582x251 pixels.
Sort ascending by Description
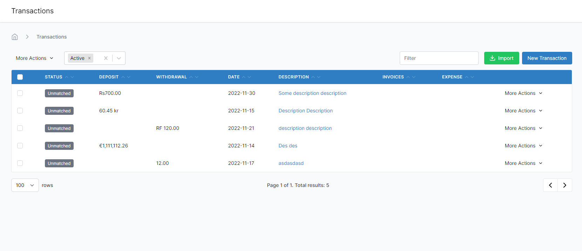[x=313, y=77]
